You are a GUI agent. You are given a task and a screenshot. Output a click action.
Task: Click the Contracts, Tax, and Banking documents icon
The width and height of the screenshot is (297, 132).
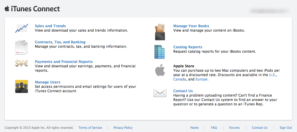click(x=21, y=47)
